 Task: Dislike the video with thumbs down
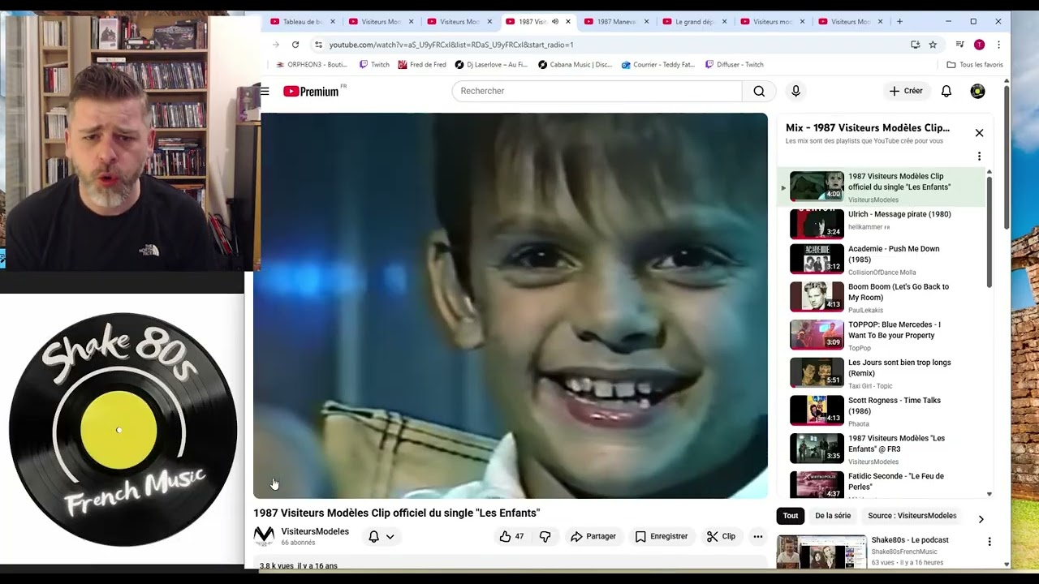point(545,536)
